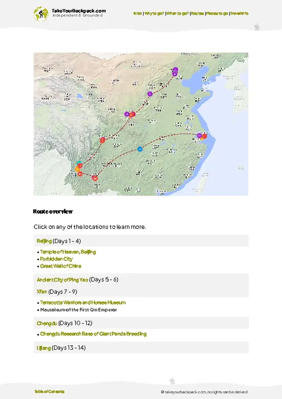Click 'Independent & Grounded' tagline text
Screen dimensions: 282x399
tap(77, 15)
